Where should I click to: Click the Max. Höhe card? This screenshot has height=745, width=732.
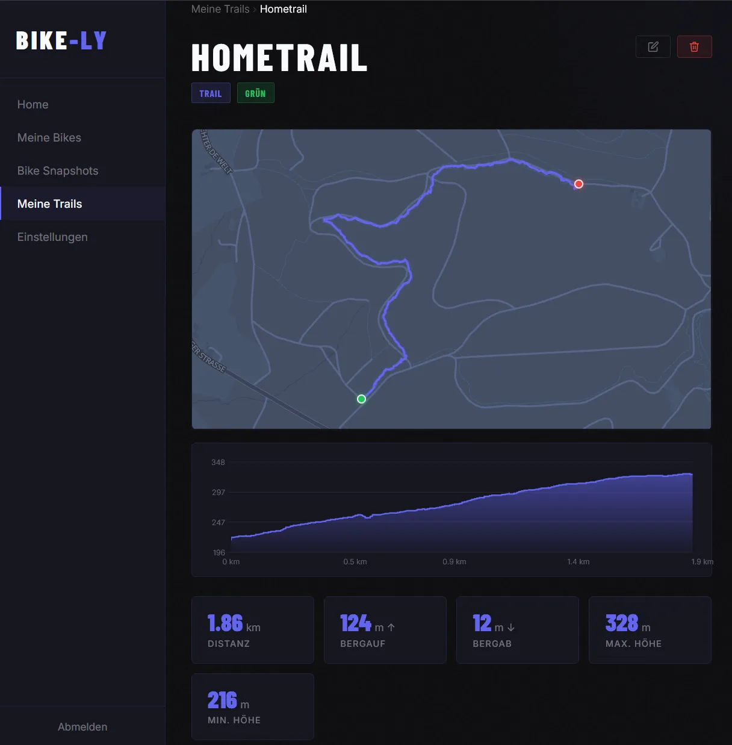click(x=650, y=629)
